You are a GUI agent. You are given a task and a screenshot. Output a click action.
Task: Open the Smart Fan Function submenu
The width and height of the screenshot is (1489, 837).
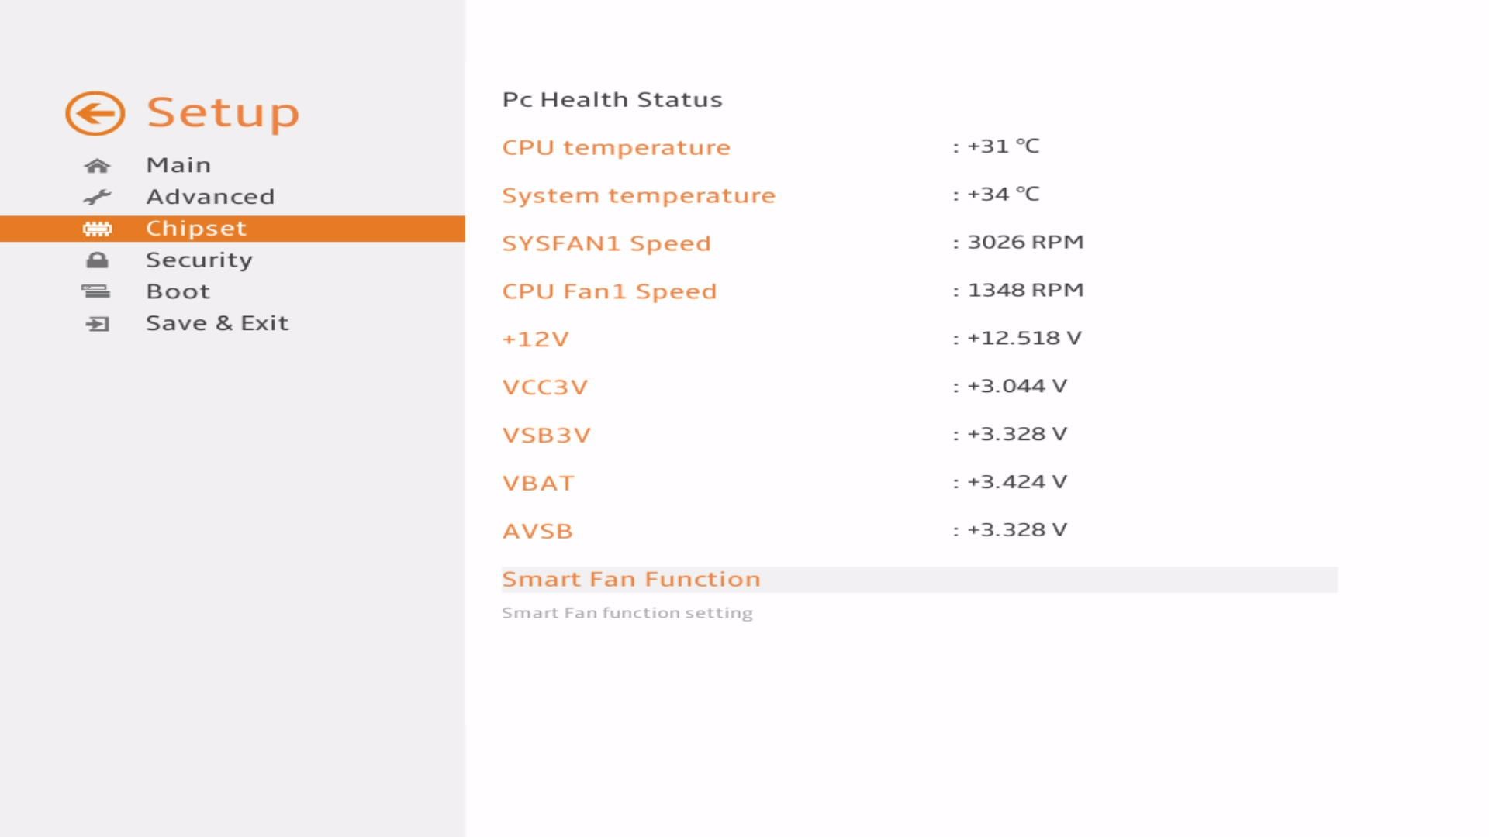[x=631, y=580]
